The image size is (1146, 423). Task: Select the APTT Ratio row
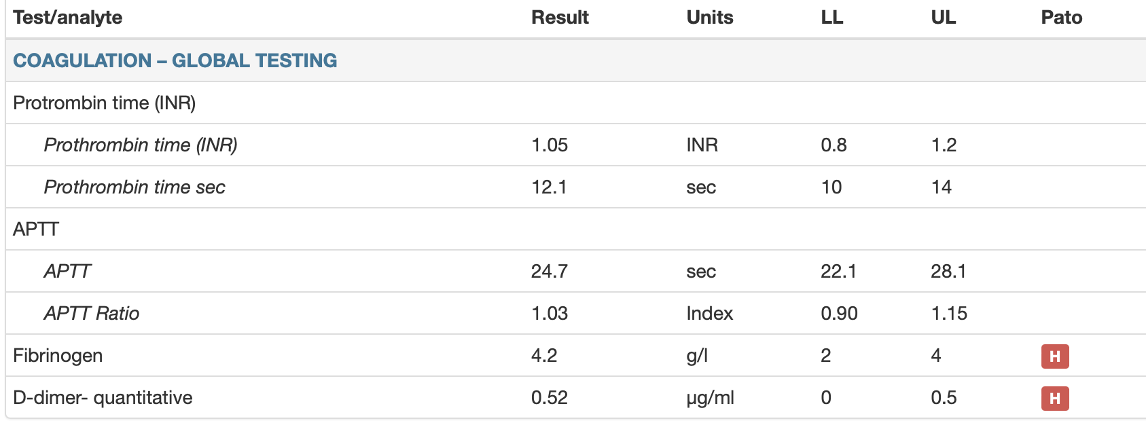[92, 313]
